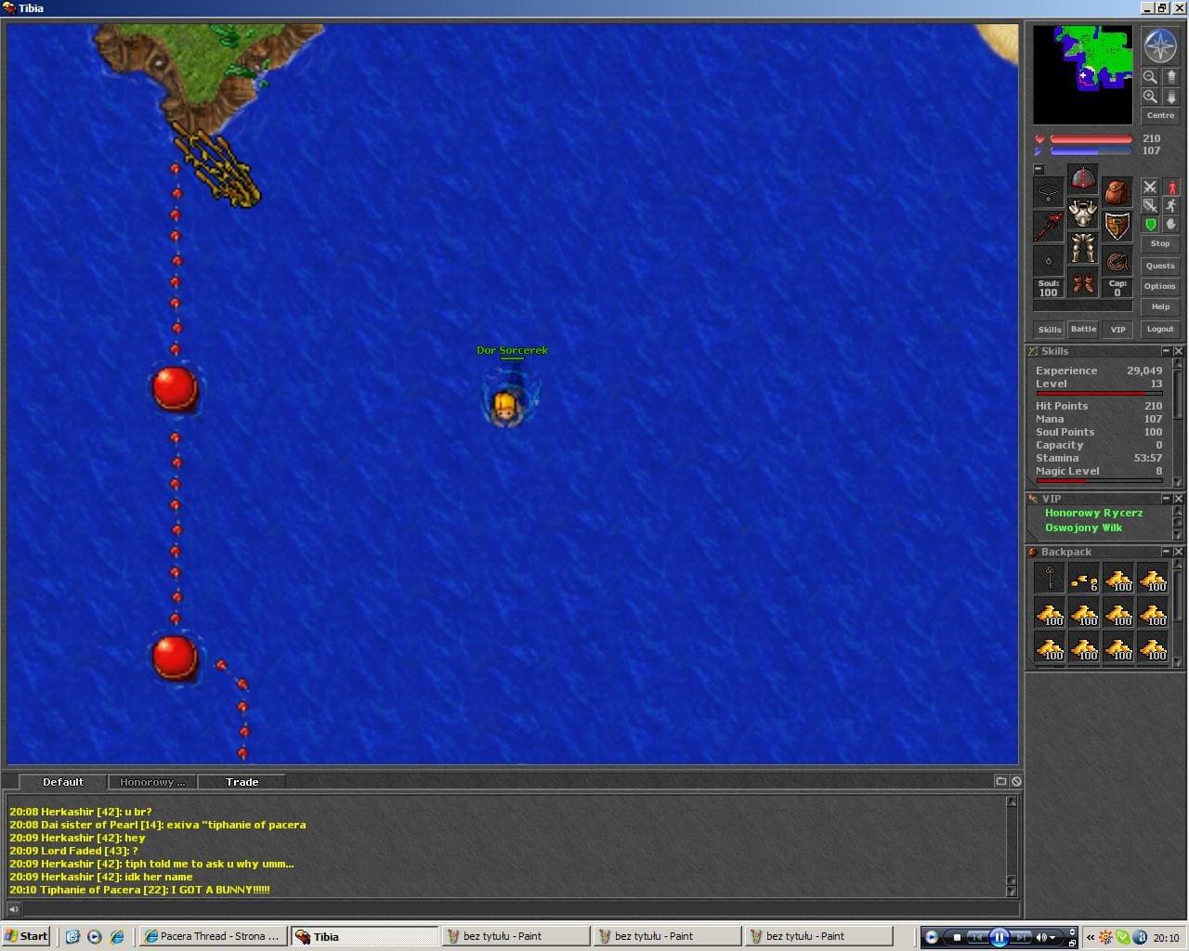Image resolution: width=1189 pixels, height=951 pixels.
Task: Switch to the Honorowy chat tab
Action: [x=152, y=782]
